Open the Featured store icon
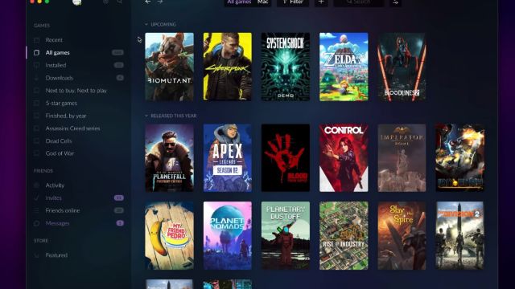This screenshot has height=289, width=515. click(37, 255)
